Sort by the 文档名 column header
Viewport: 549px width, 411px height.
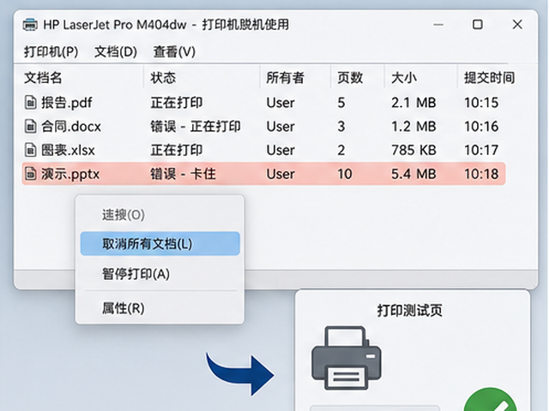click(43, 78)
